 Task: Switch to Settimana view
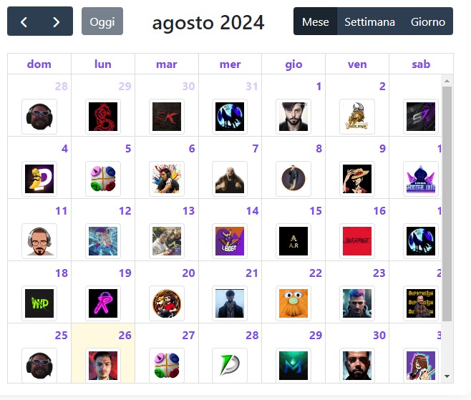pos(369,21)
